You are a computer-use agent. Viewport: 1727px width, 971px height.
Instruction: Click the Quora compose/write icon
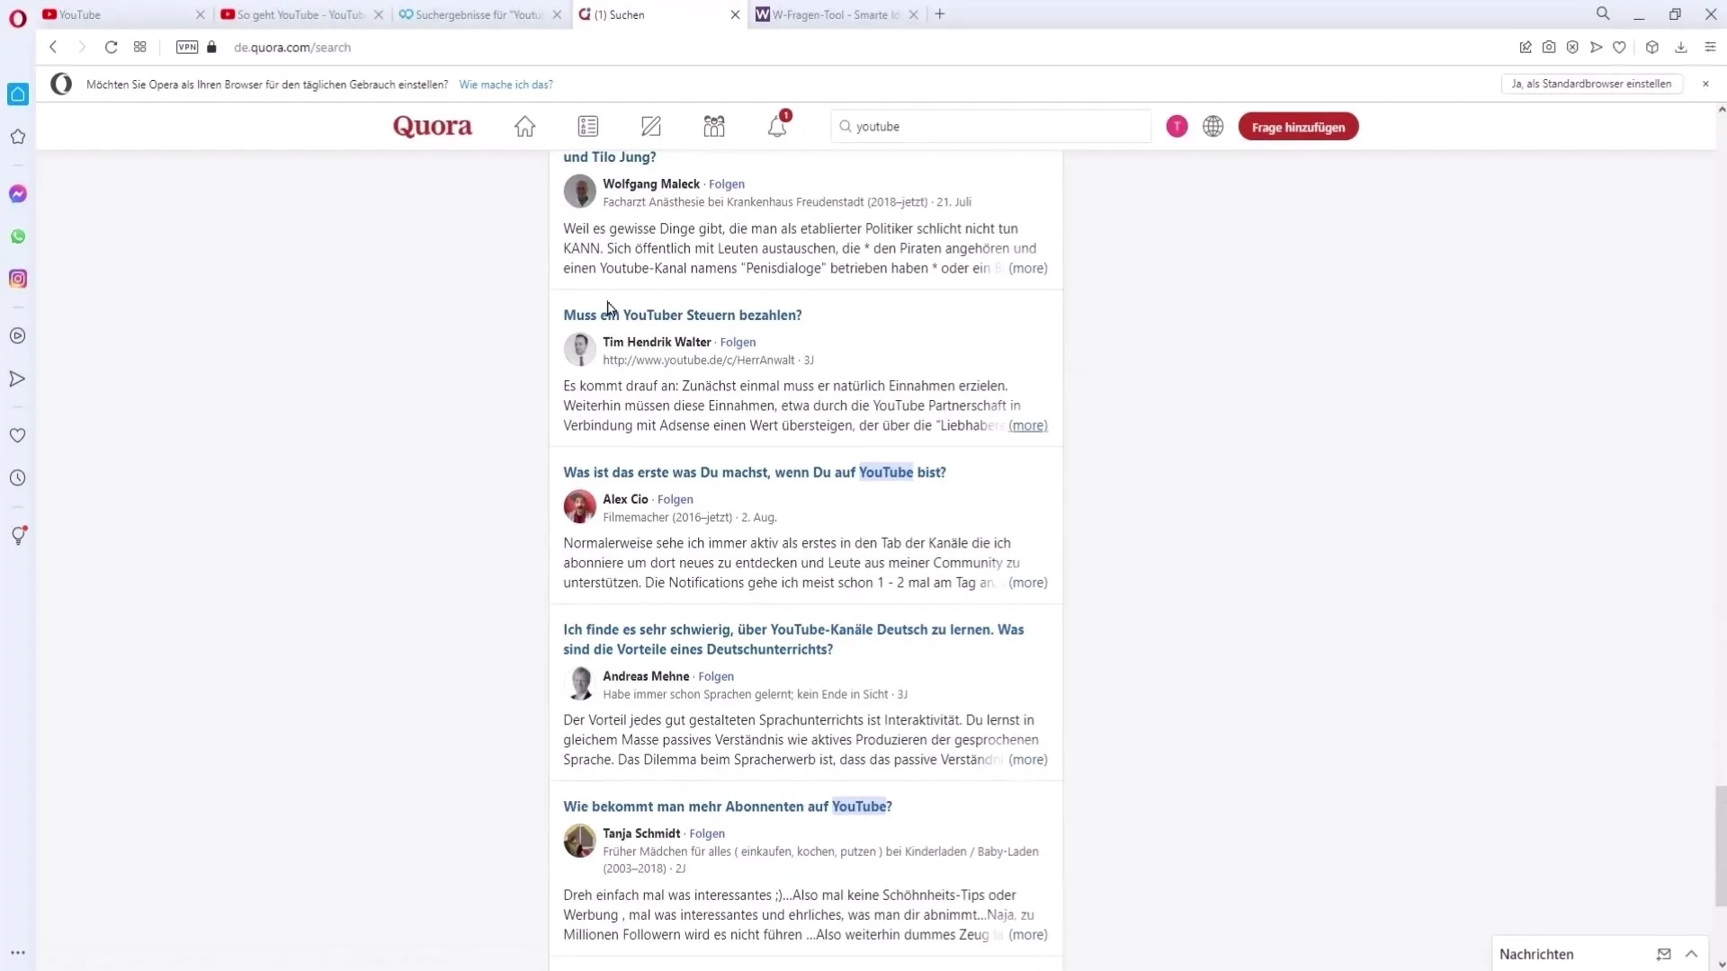[x=650, y=126]
